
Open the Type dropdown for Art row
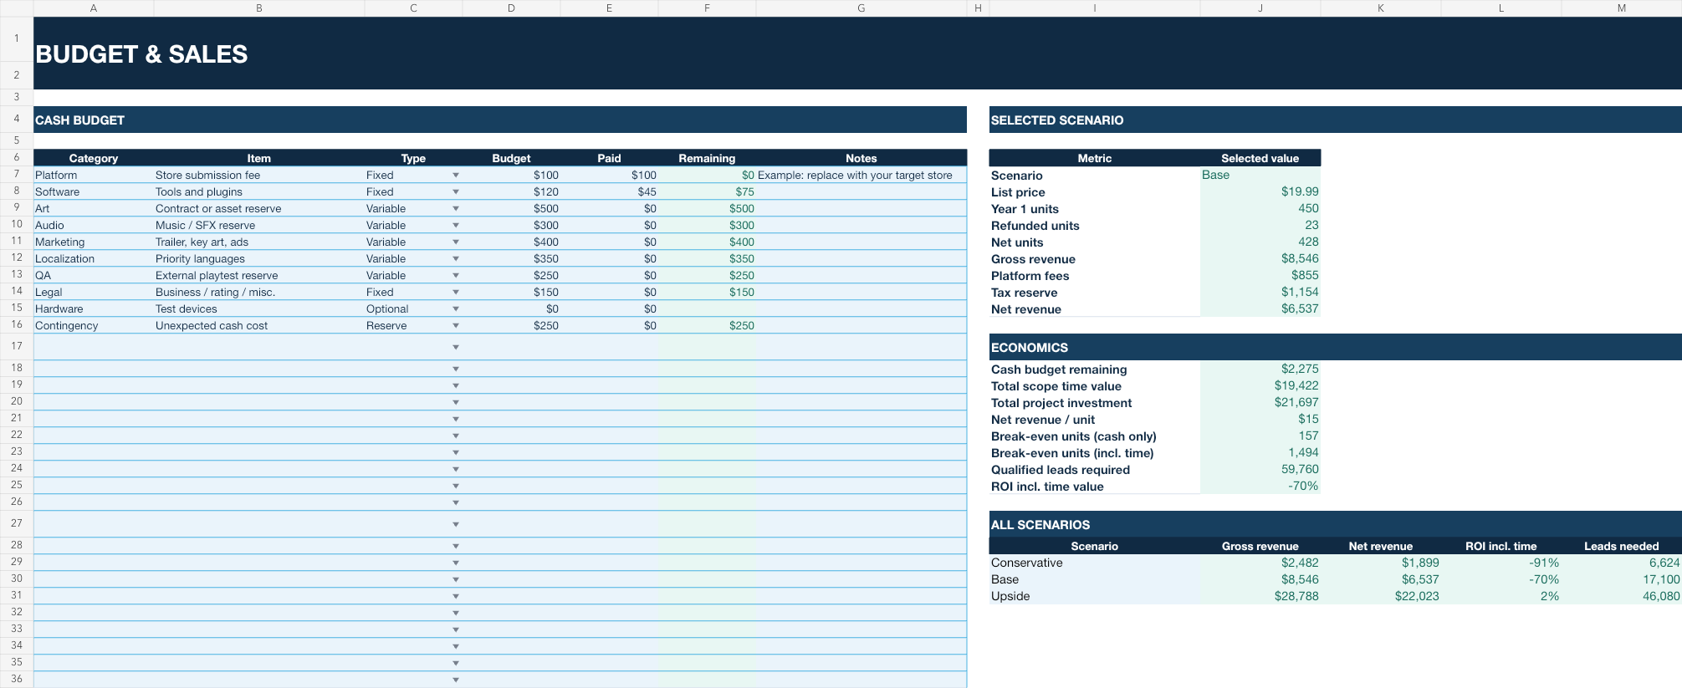click(x=456, y=209)
